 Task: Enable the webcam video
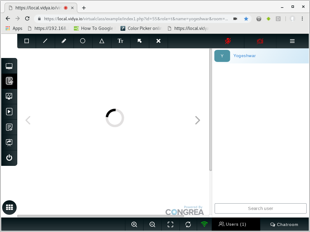(x=260, y=41)
